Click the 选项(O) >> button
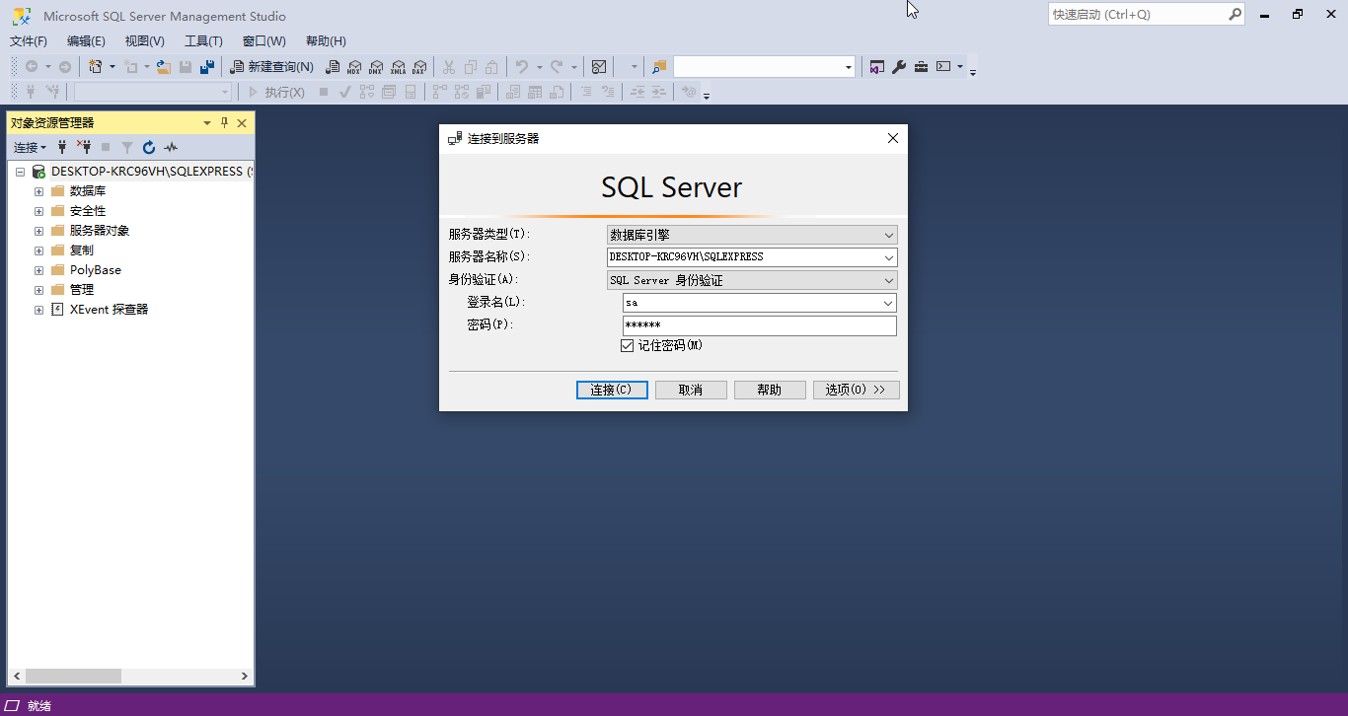Screen dimensions: 1348x716 [x=856, y=390]
